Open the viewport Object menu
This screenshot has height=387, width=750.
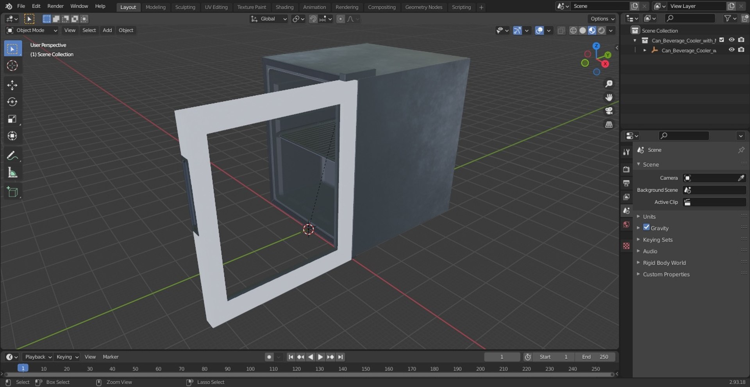(x=126, y=30)
